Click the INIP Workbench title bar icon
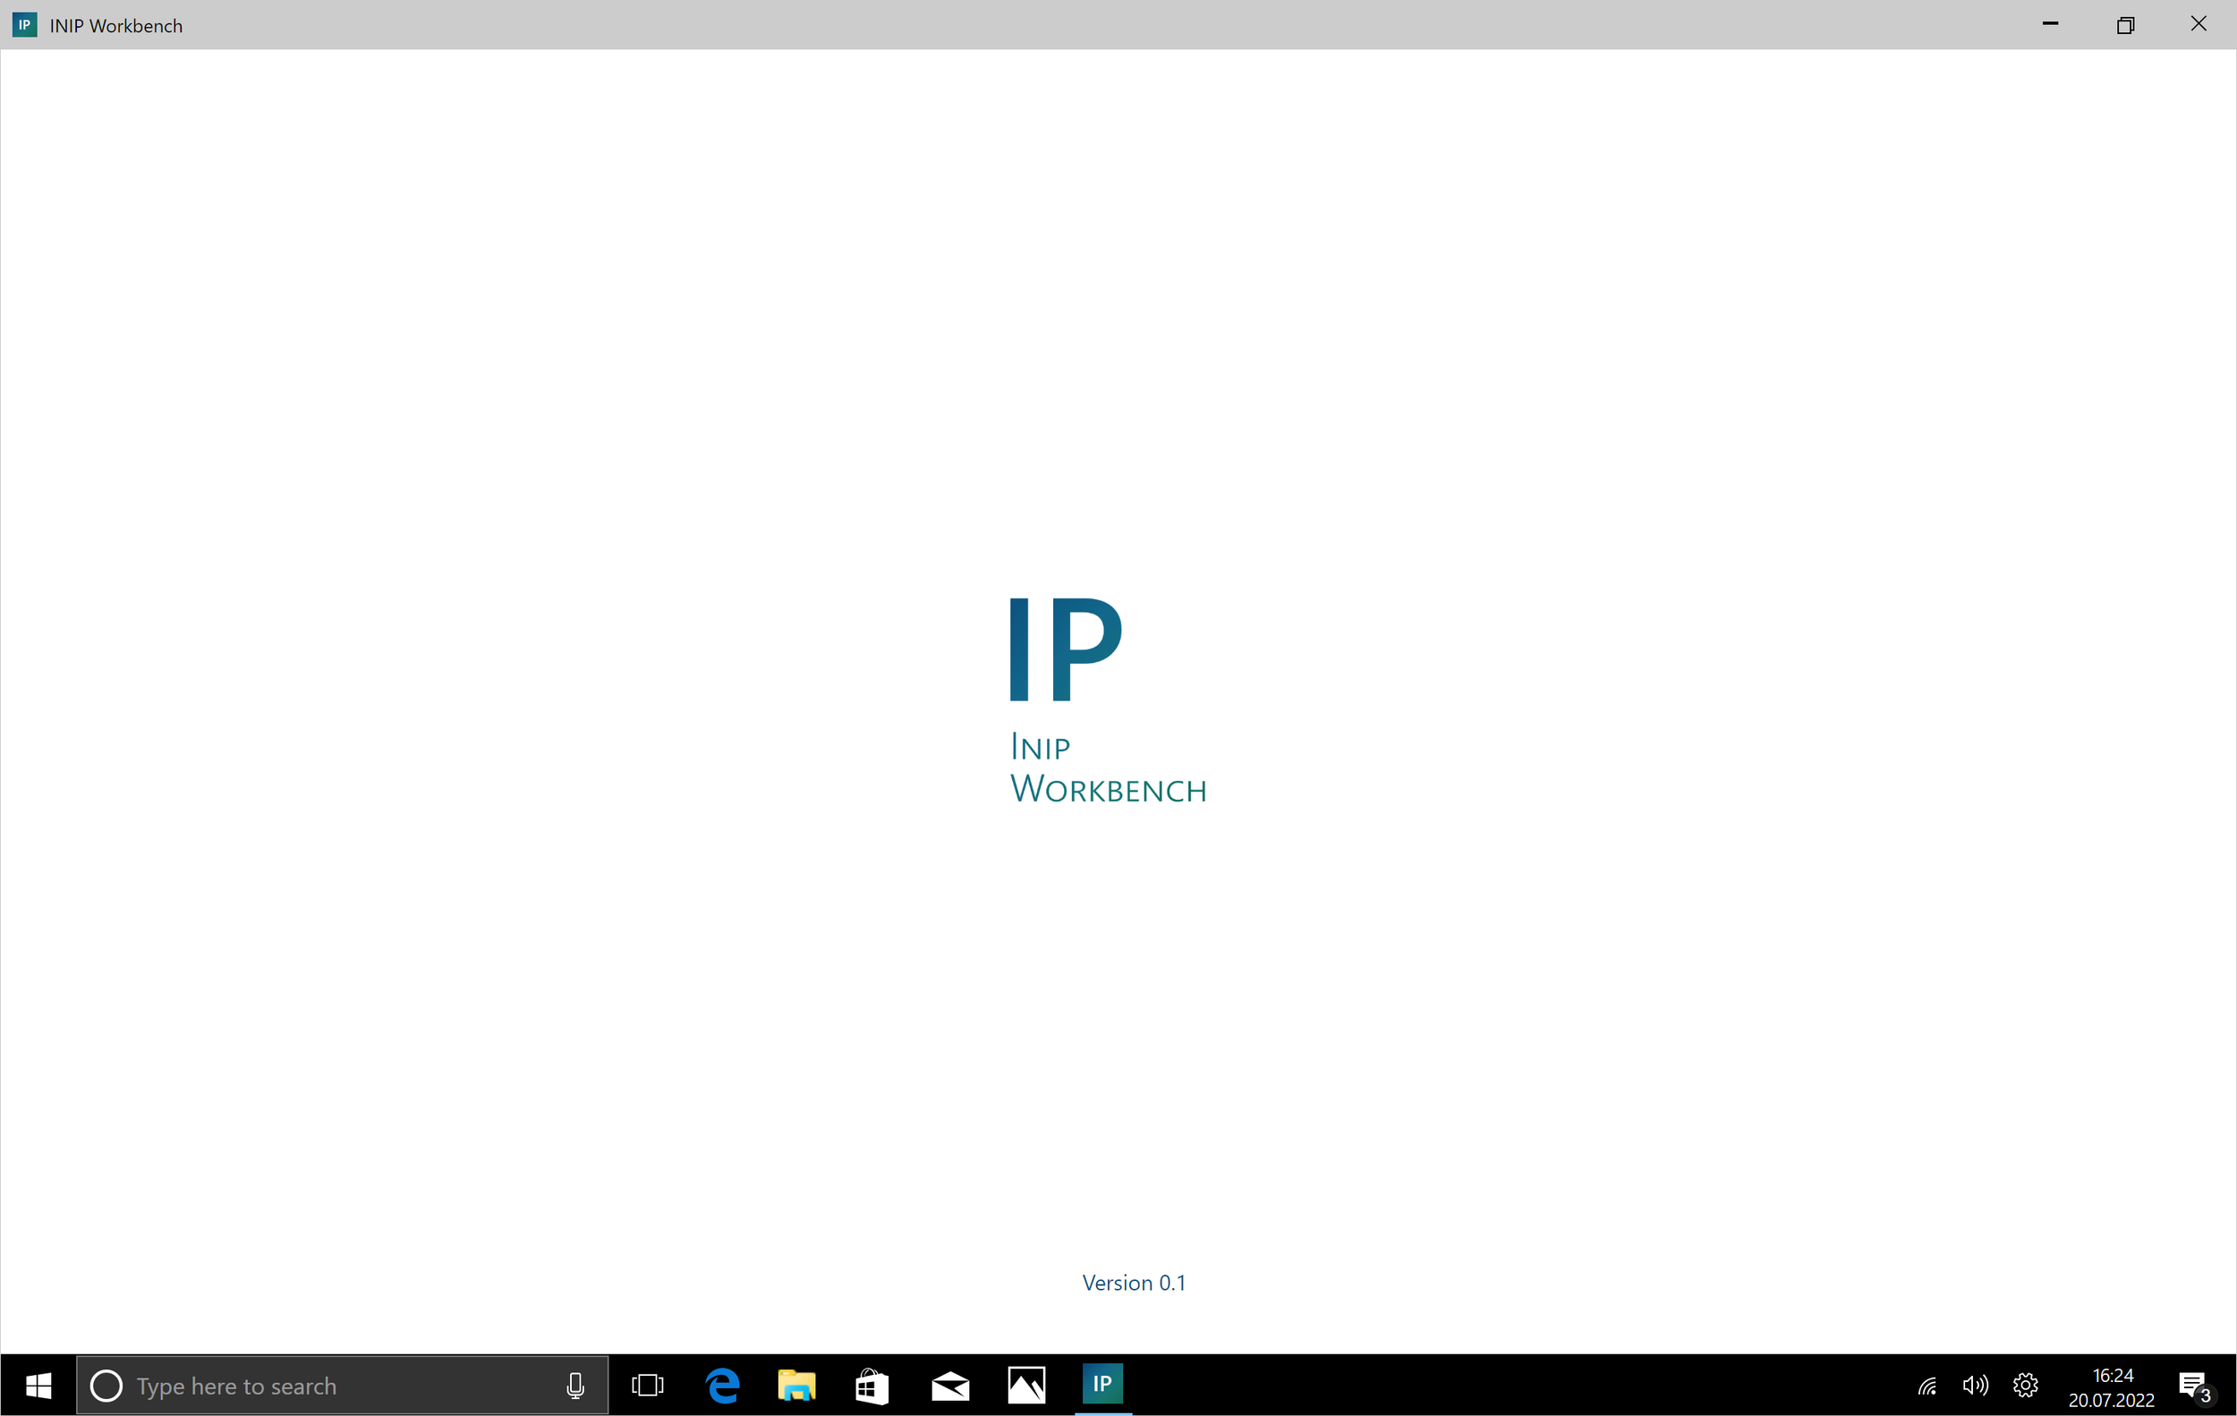The image size is (2237, 1416). coord(25,25)
